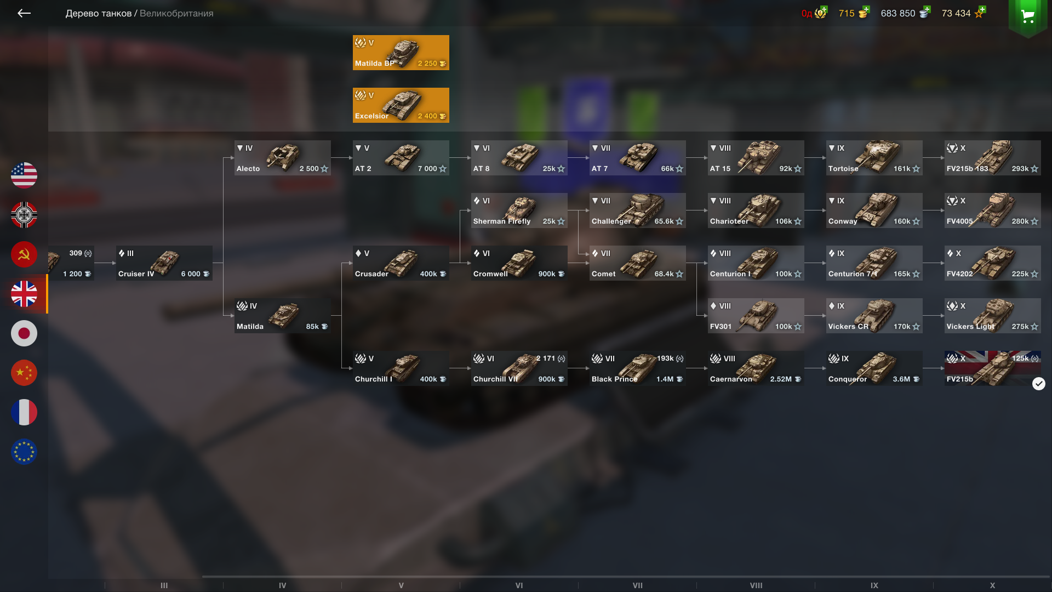Open the shop cart icon

point(1028,16)
